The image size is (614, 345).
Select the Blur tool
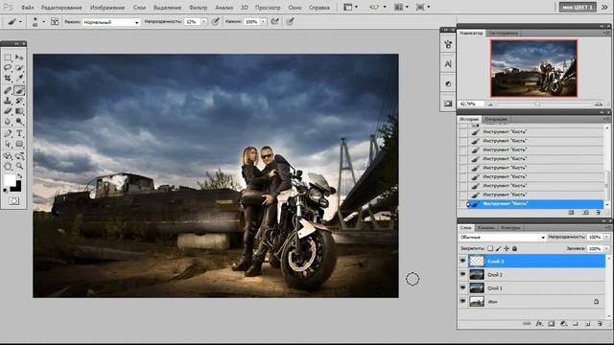(x=8, y=122)
